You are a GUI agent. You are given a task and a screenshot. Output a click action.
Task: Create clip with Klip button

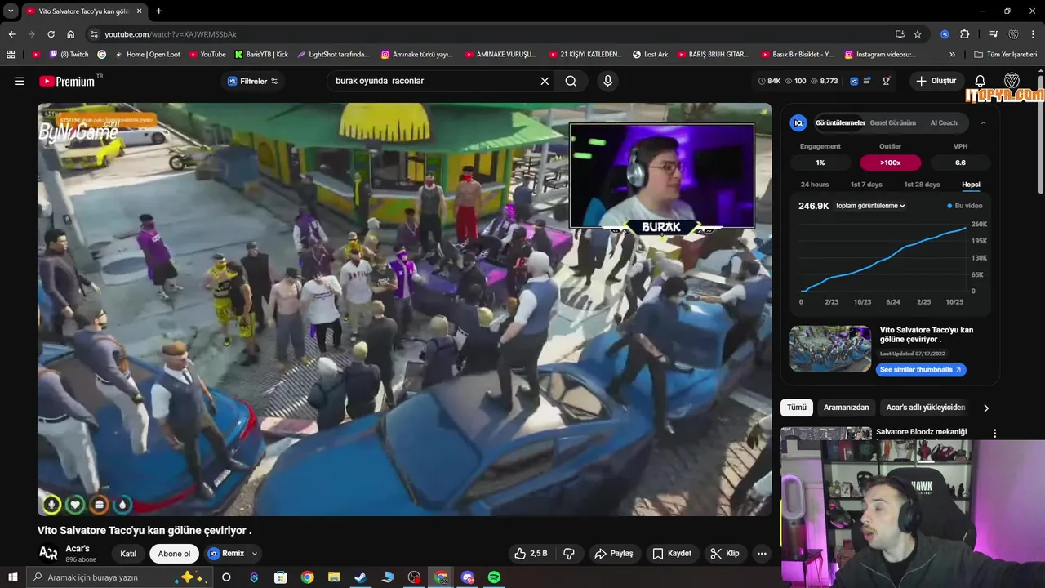pyautogui.click(x=725, y=554)
